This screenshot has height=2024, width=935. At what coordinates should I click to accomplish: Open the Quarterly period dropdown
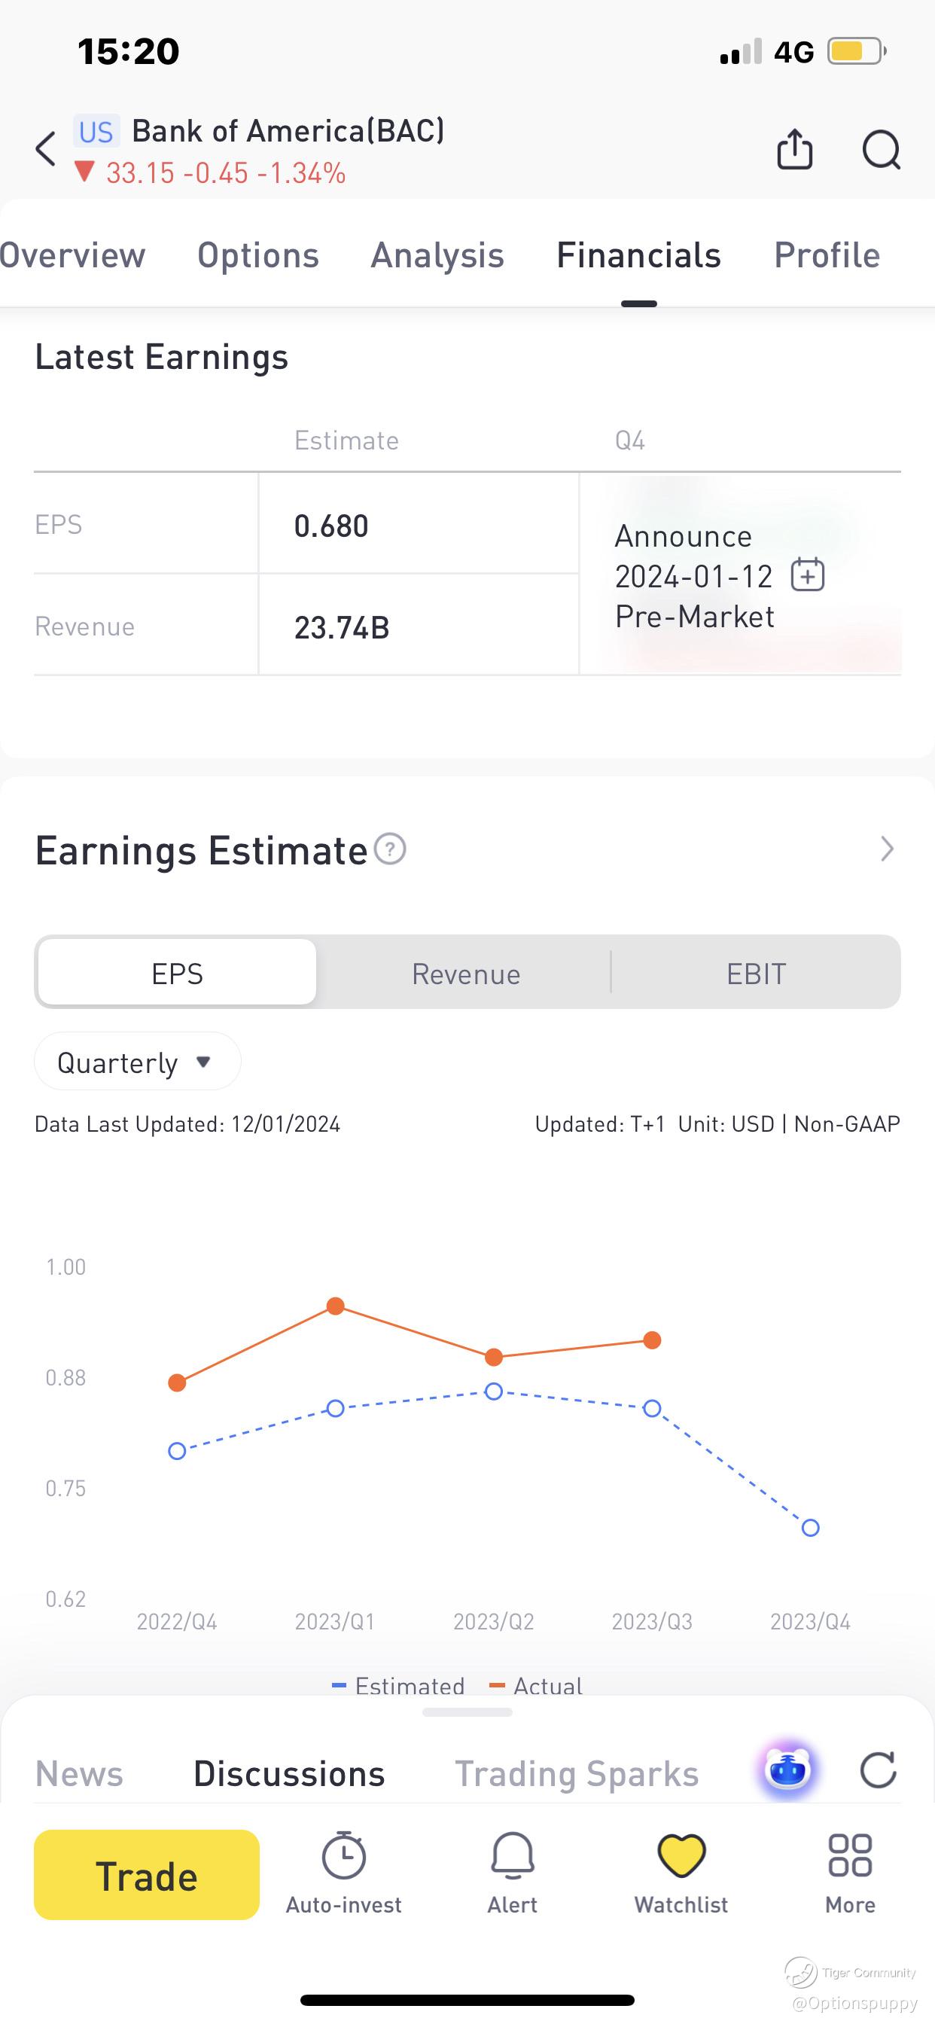137,1062
